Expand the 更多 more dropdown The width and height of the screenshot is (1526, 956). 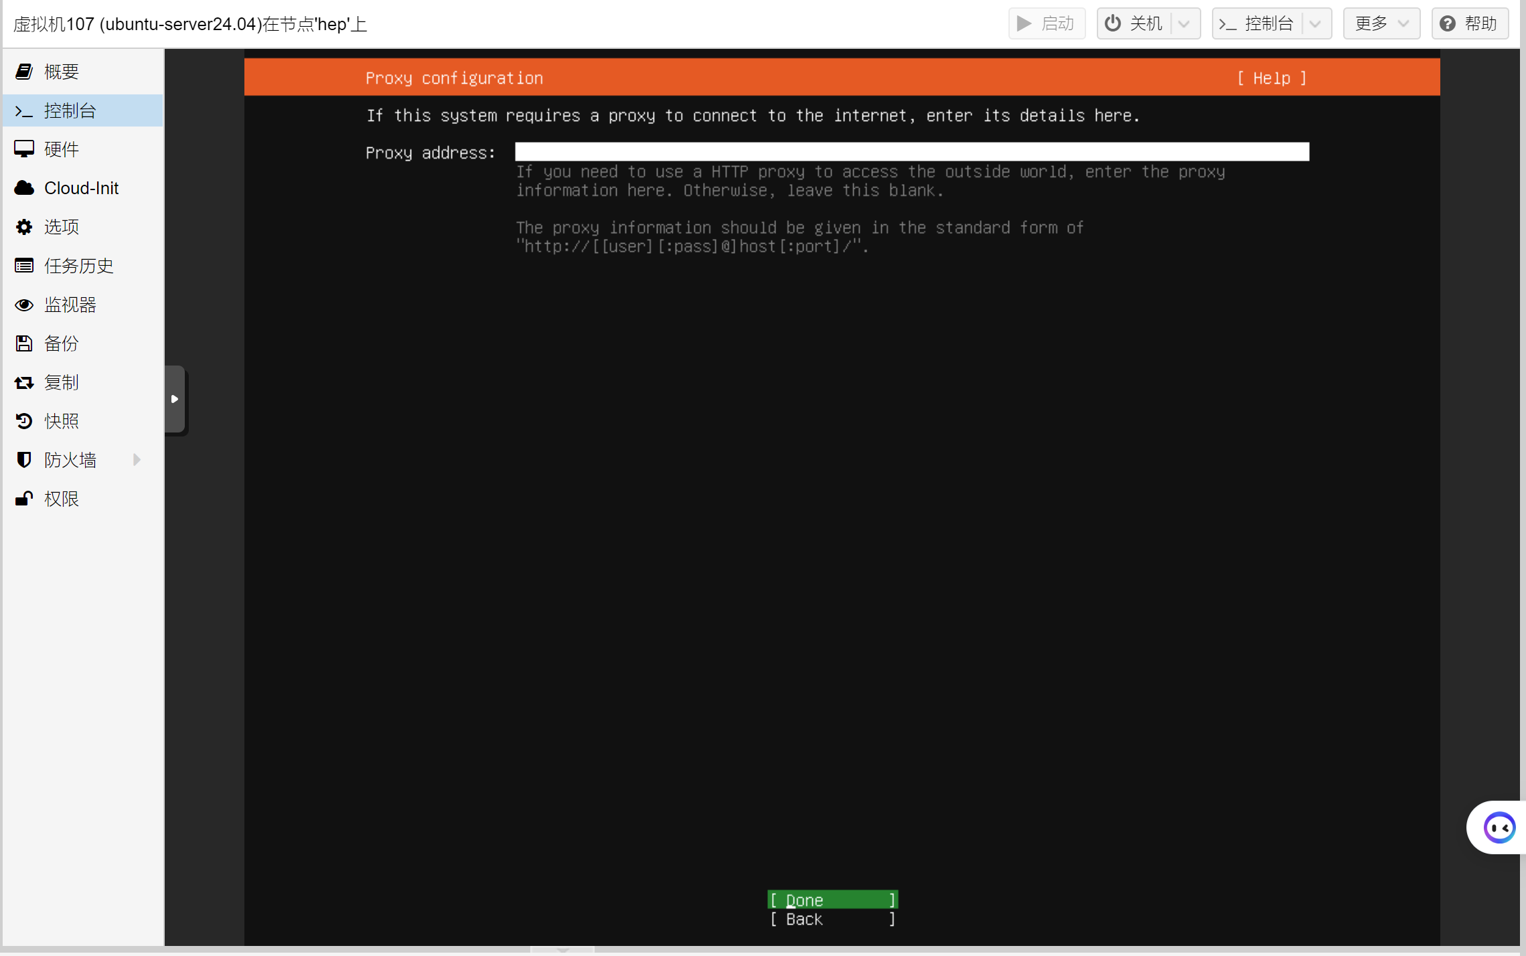point(1381,24)
